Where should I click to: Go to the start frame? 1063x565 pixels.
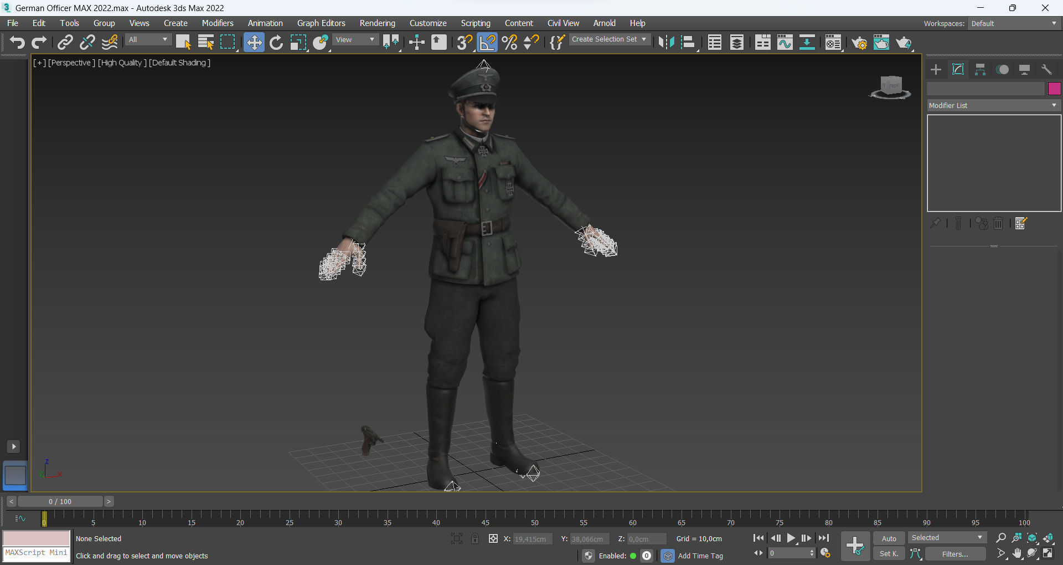pos(759,538)
